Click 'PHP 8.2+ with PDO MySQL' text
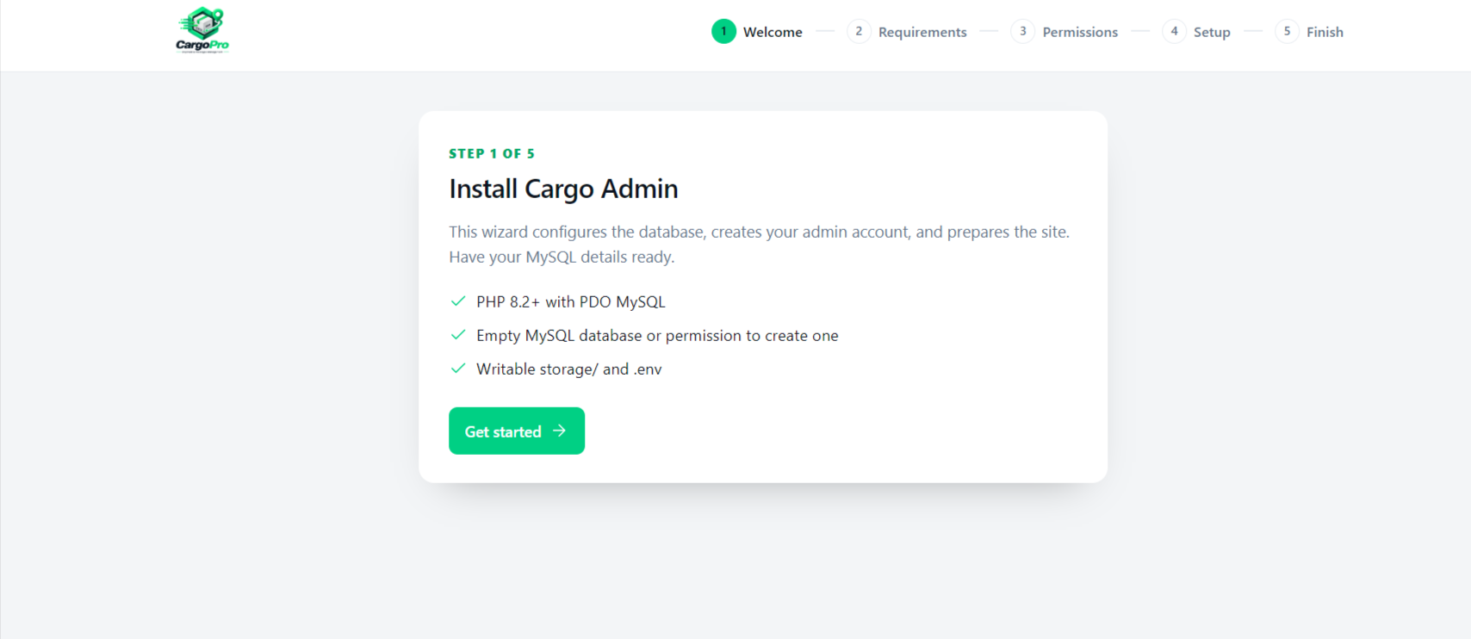Screen dimensions: 1471x639 (x=571, y=301)
